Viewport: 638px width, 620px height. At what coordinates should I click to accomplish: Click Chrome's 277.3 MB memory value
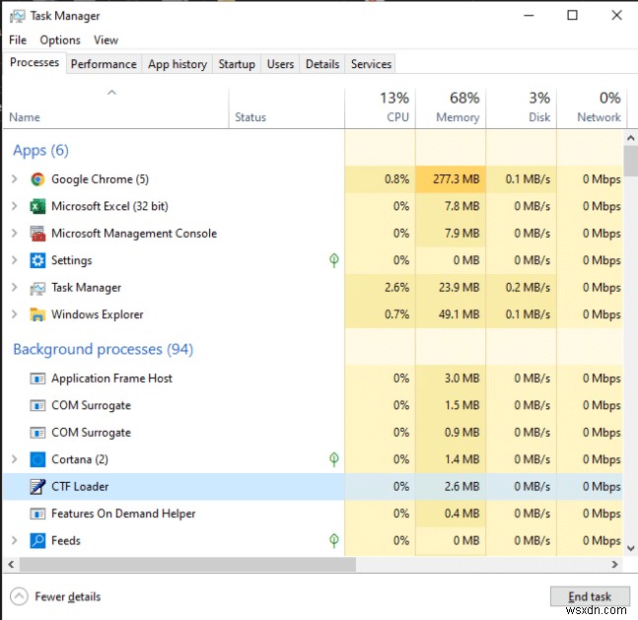click(x=457, y=179)
